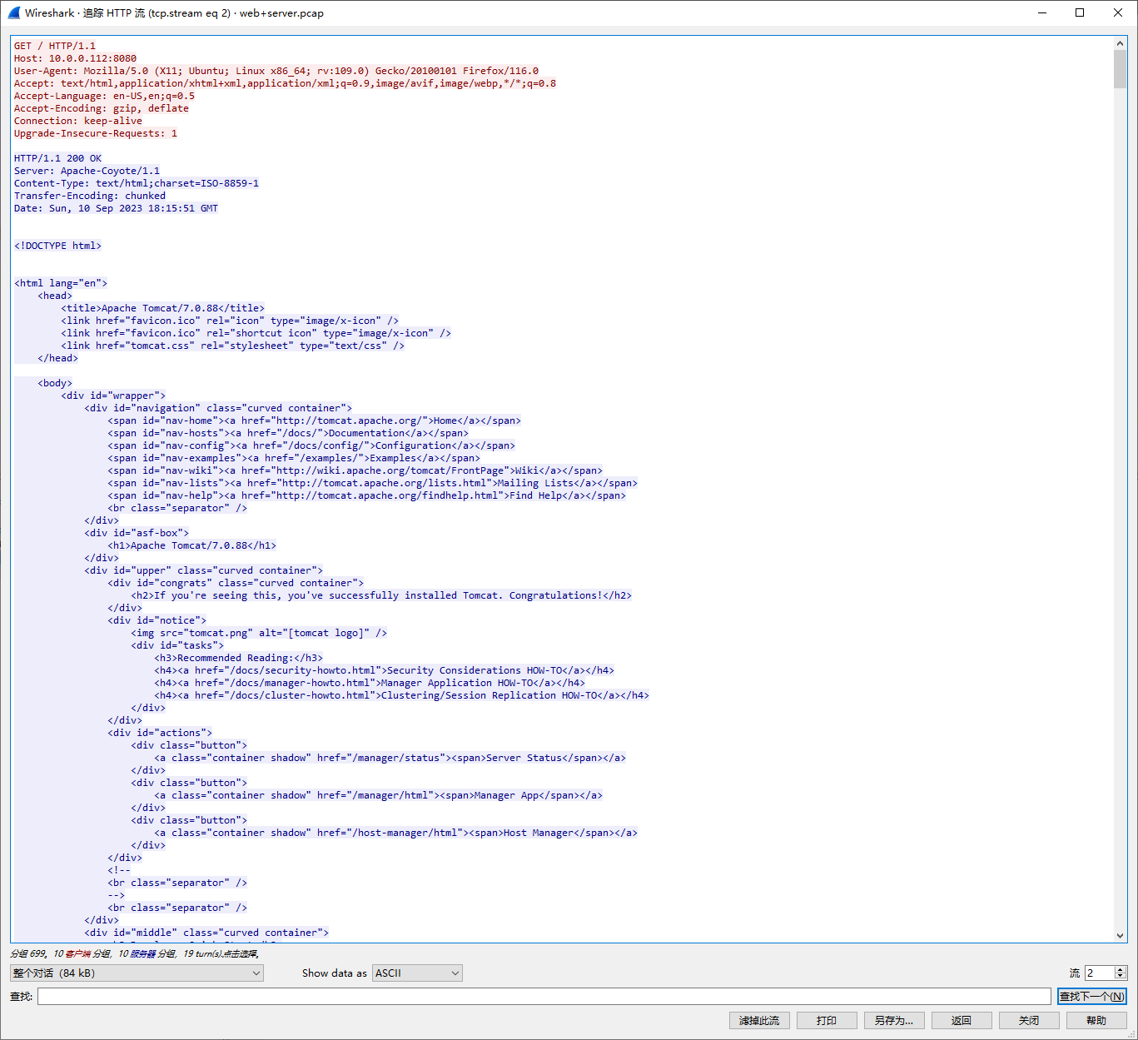Click the 'Date: Sun, 10 Sep 2023' line

pyautogui.click(x=116, y=208)
